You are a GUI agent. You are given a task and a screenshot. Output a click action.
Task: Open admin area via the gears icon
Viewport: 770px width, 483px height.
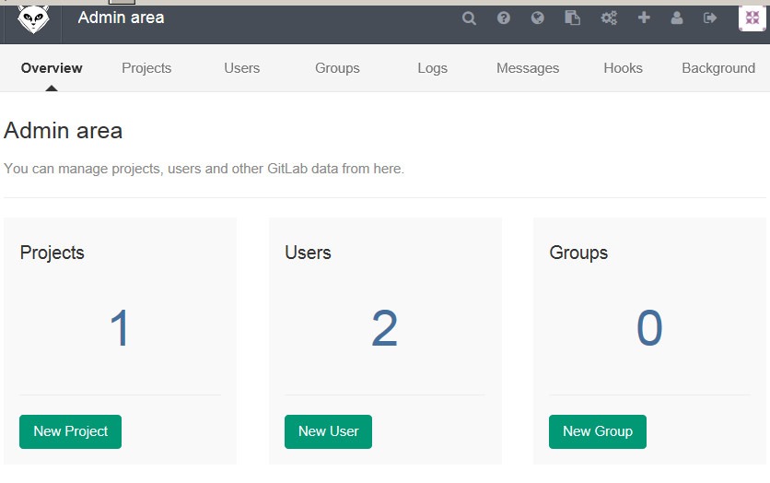point(609,18)
